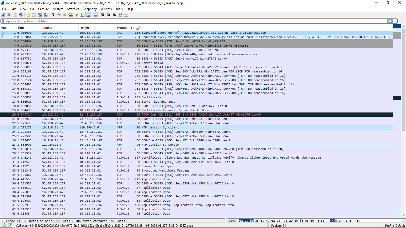This screenshot has width=406, height=228.
Task: Toggle auto-scroll during live capture
Action: 88,15
